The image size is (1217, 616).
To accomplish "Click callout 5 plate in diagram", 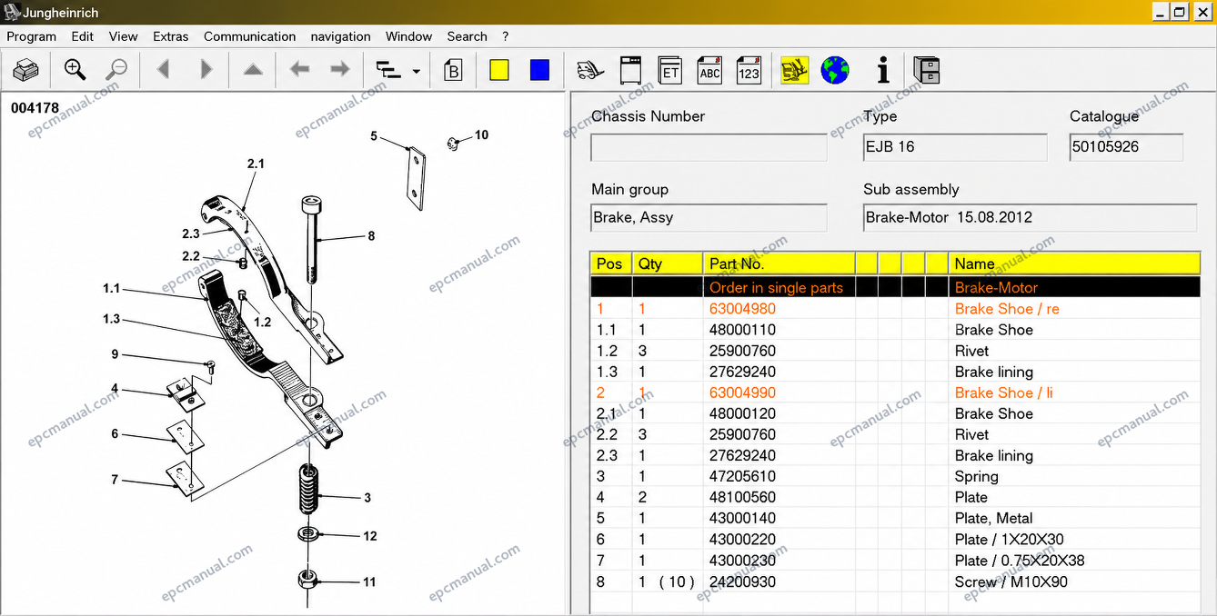I will (x=374, y=136).
